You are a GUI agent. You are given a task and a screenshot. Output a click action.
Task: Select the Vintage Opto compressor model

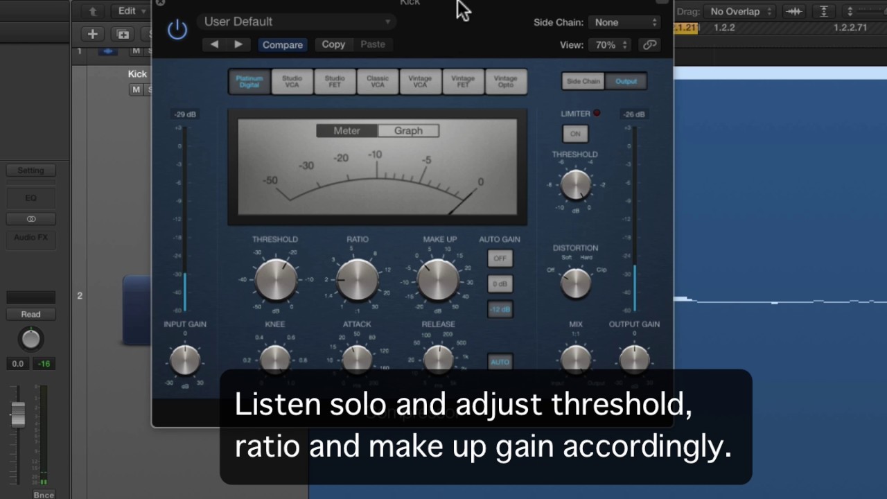point(506,82)
